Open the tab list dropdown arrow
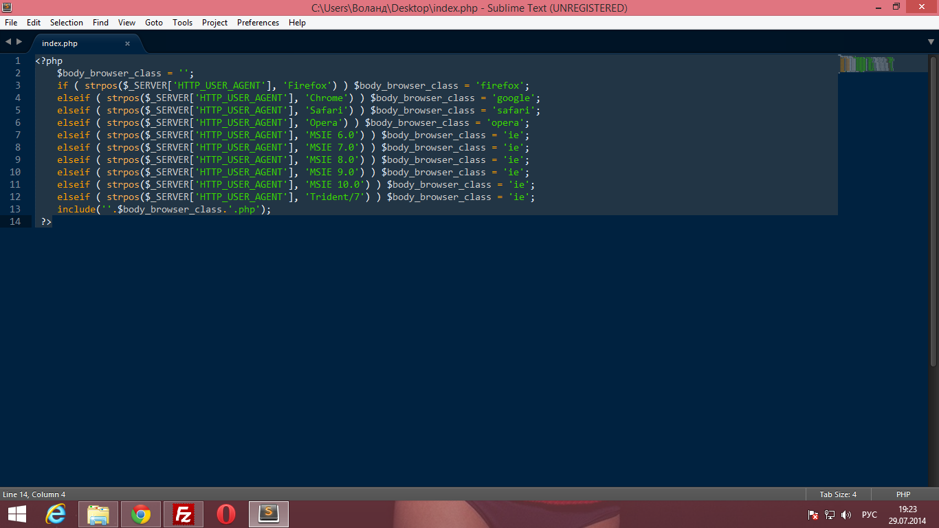 (x=931, y=42)
